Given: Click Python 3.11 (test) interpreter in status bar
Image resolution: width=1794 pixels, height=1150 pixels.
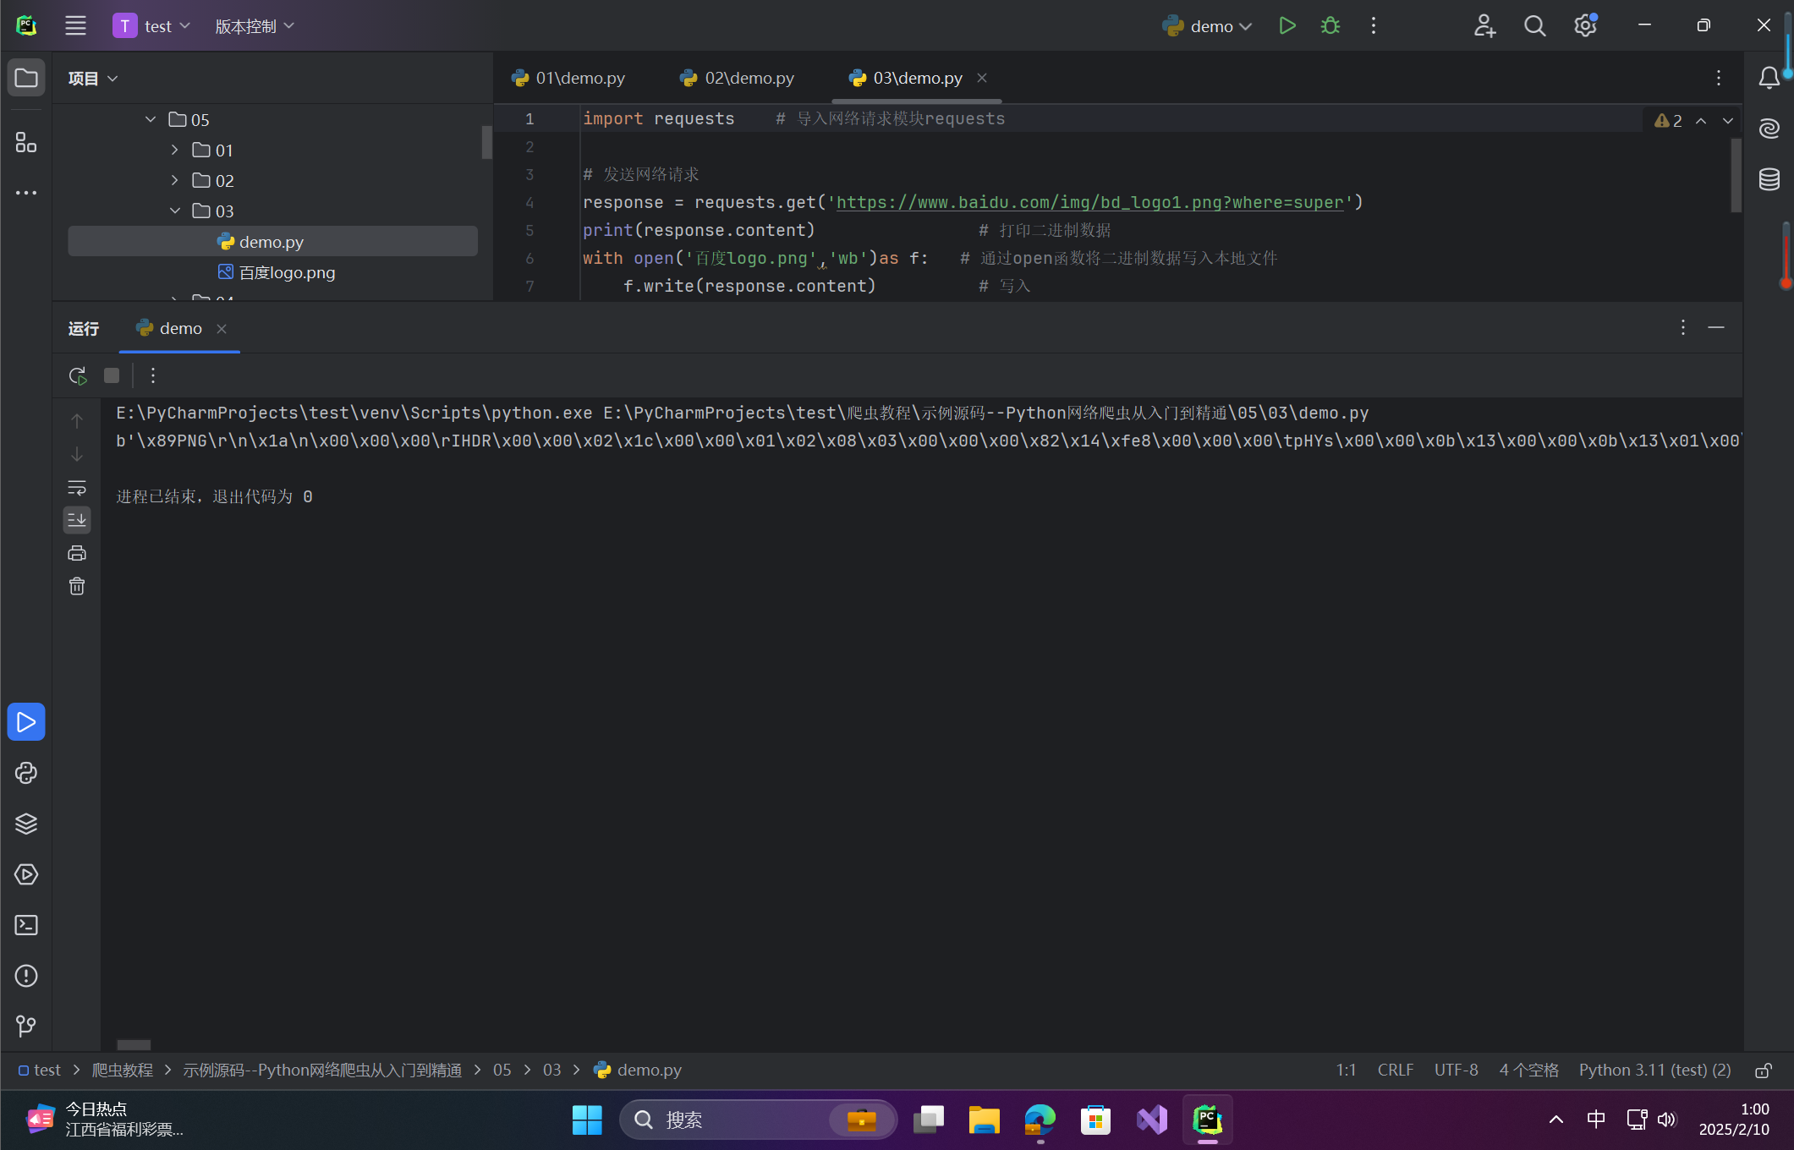Looking at the screenshot, I should pyautogui.click(x=1654, y=1070).
